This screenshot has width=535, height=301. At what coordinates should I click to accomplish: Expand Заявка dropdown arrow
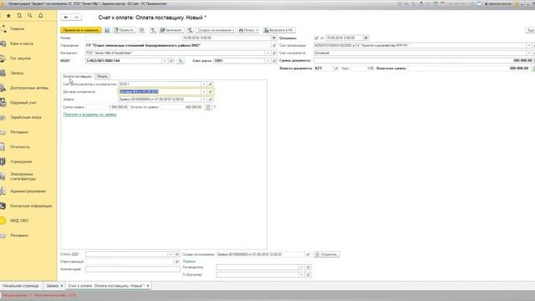click(204, 99)
